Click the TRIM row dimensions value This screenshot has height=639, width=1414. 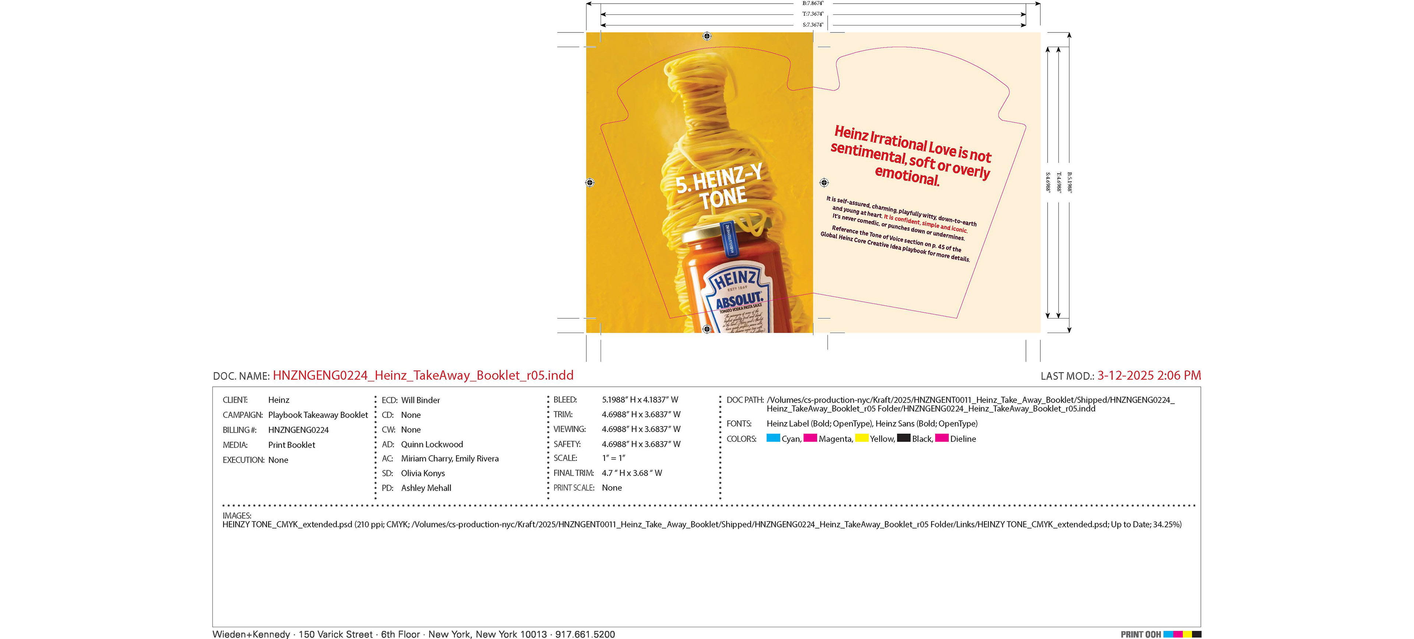(641, 414)
